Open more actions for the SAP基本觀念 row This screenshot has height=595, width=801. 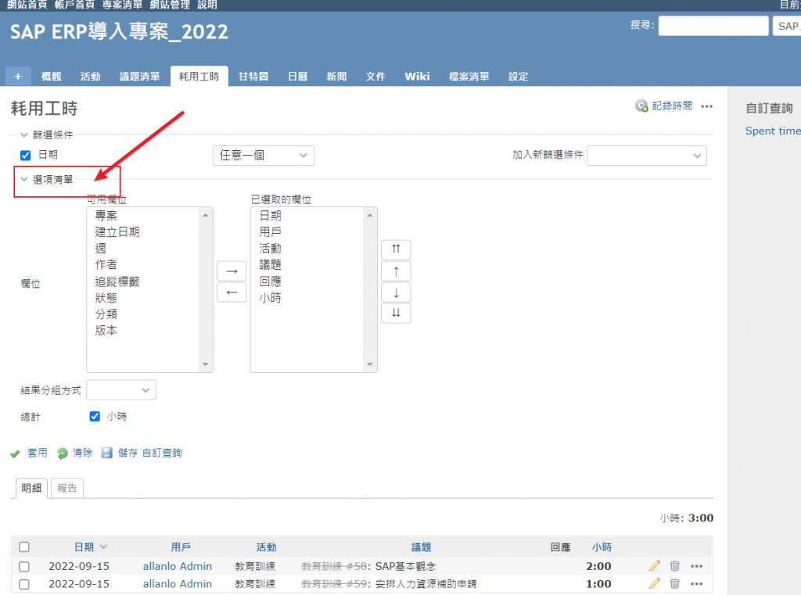(696, 566)
